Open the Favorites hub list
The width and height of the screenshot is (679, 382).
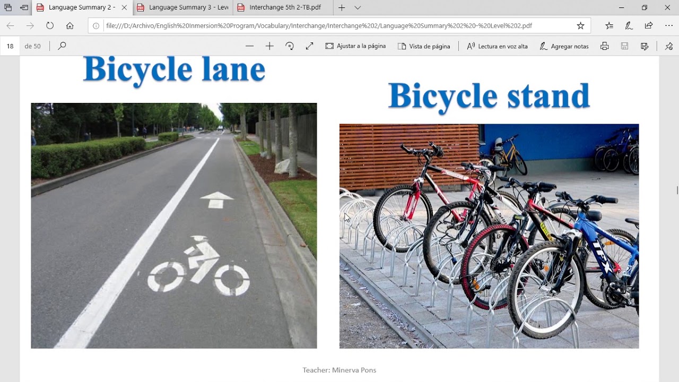click(x=609, y=25)
